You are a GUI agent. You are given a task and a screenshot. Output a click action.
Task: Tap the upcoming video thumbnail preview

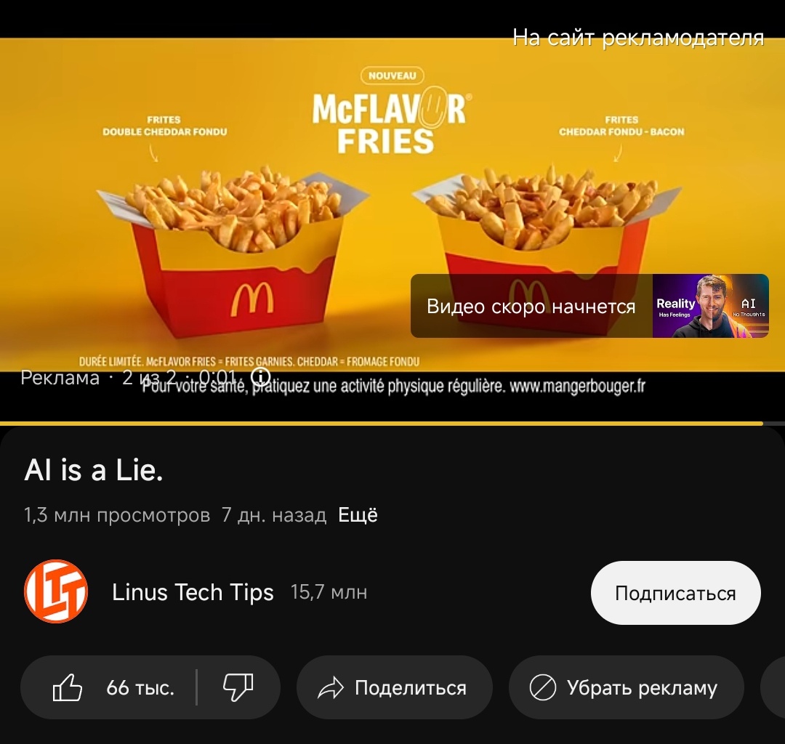710,306
